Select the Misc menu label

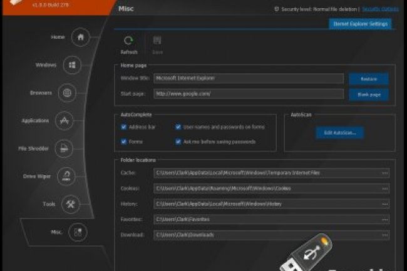pyautogui.click(x=56, y=232)
